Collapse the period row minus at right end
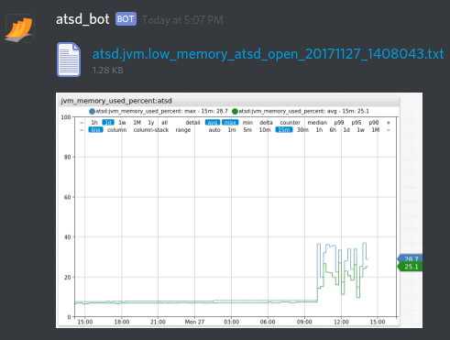450x340 pixels. 389,130
